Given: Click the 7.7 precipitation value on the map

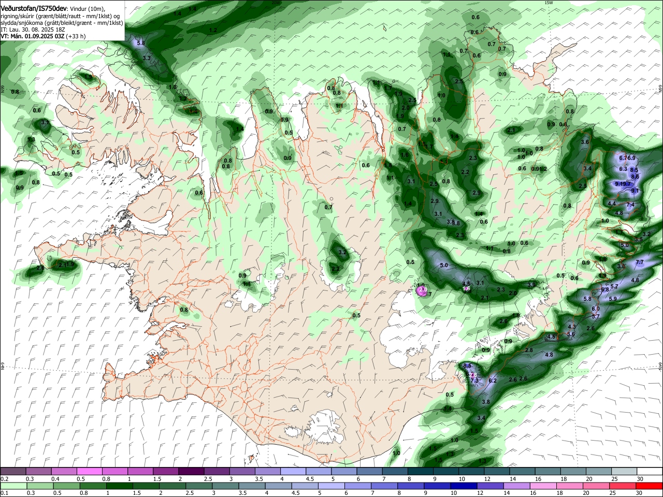Looking at the screenshot, I should (640, 262).
